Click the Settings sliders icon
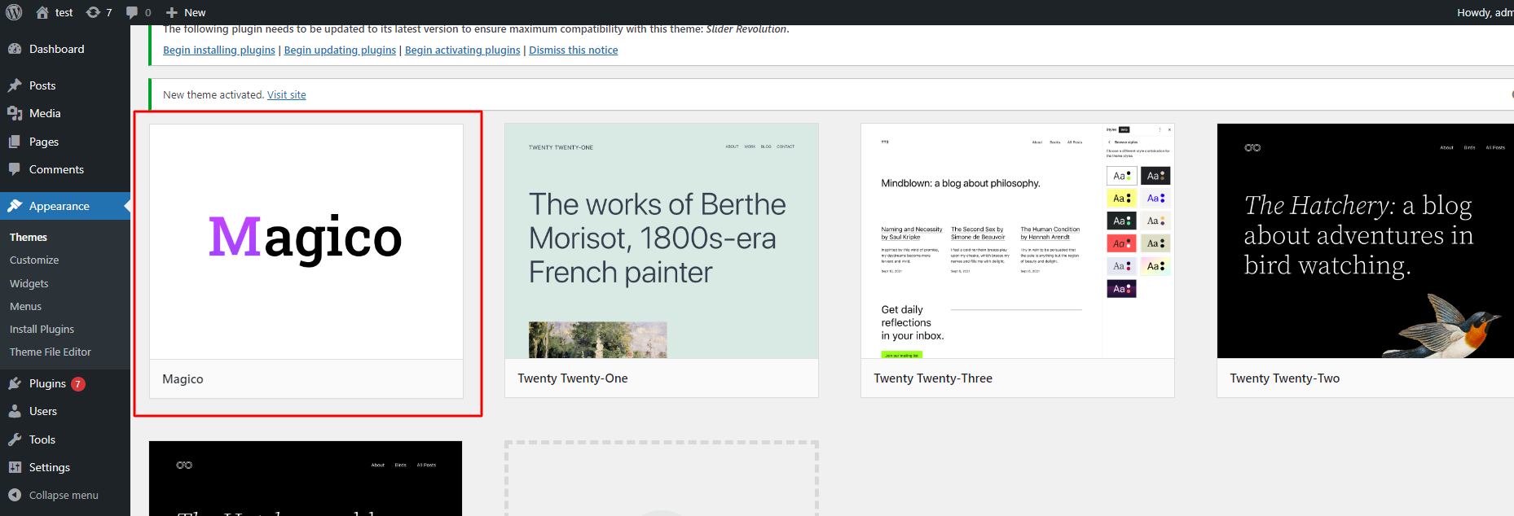Screen dimensions: 1514x516 15,467
